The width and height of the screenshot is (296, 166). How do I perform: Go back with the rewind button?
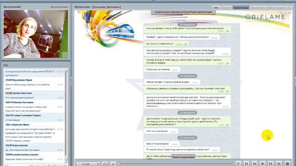point(254,164)
